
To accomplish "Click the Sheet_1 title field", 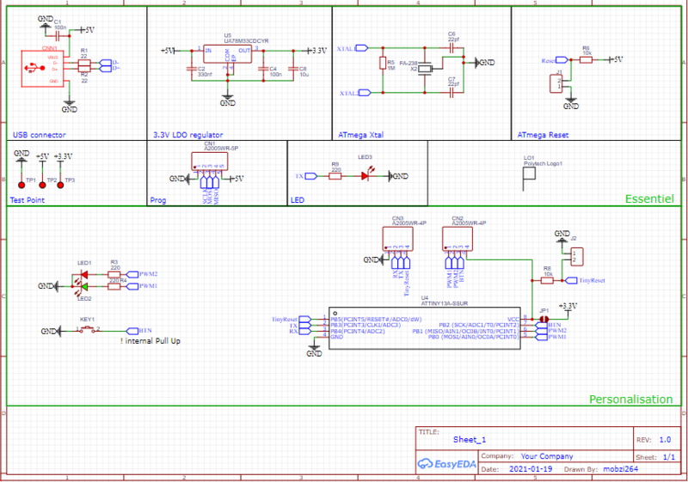I will tap(470, 438).
